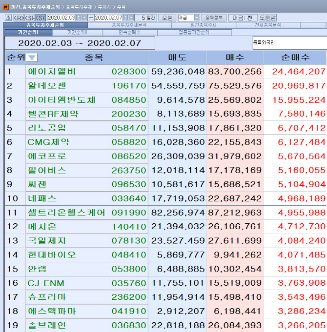Click stock code 091990
This screenshot has height=332, width=327.
coord(129,213)
